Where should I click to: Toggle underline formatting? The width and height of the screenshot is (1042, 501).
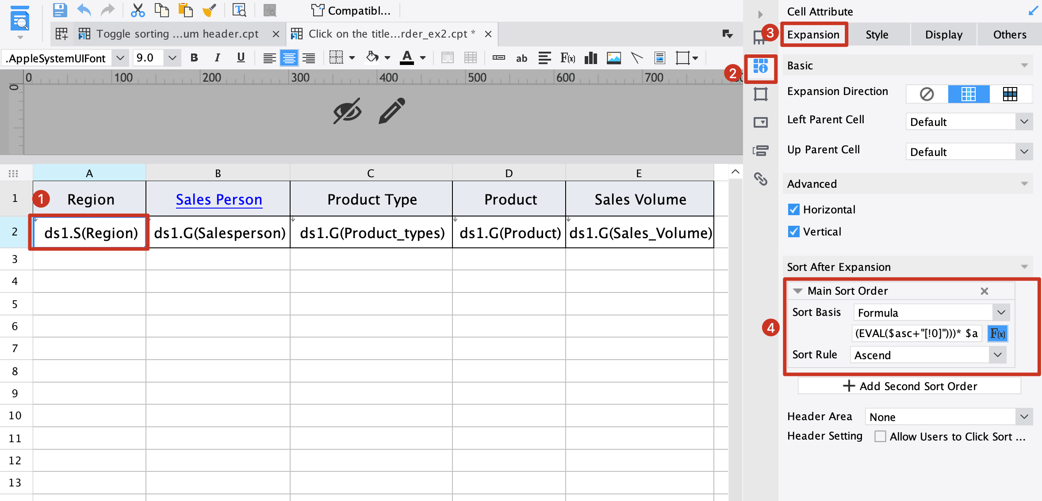[241, 58]
